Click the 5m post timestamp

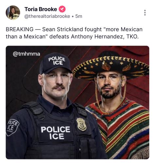click(79, 16)
